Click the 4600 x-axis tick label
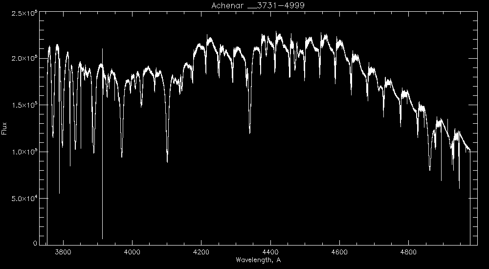 pos(339,252)
